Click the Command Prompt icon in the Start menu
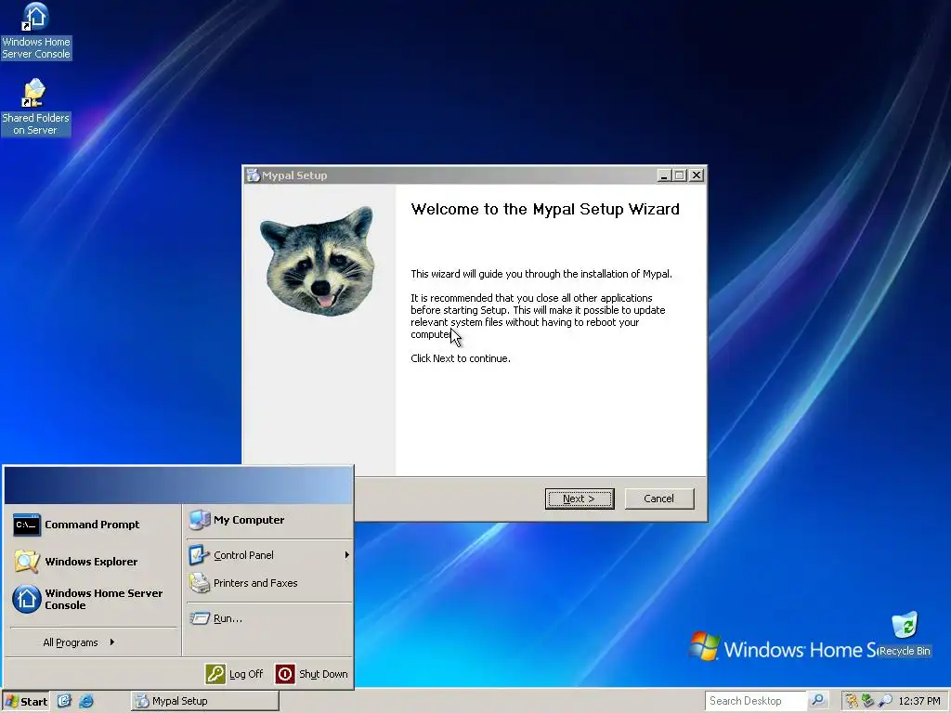 [x=27, y=525]
